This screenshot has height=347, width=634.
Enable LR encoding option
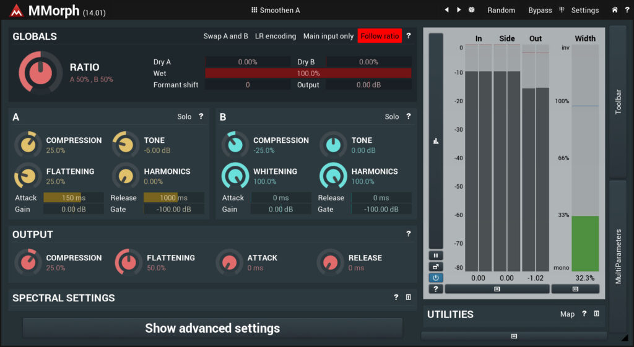pos(276,36)
